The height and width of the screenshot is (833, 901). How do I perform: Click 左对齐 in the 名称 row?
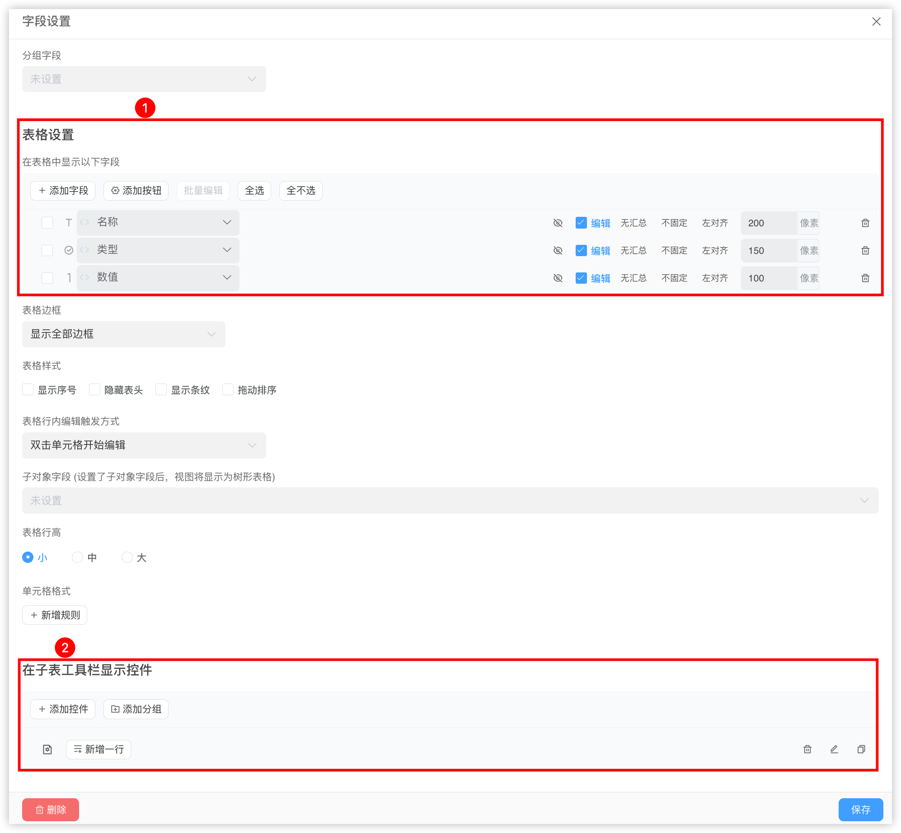(715, 223)
